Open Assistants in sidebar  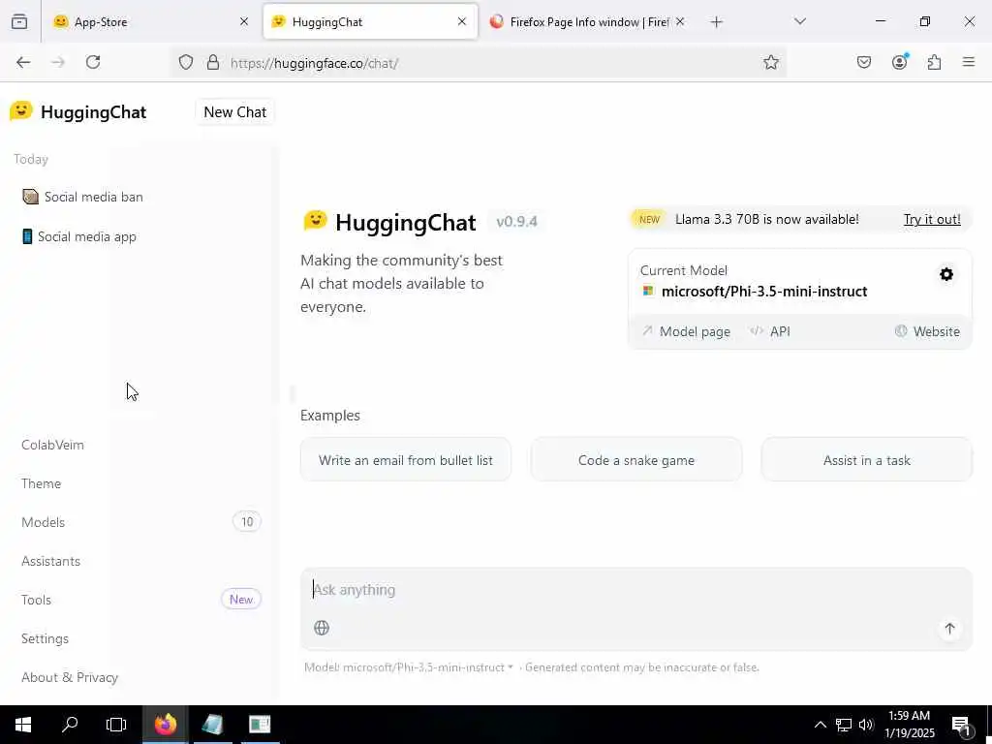[50, 561]
